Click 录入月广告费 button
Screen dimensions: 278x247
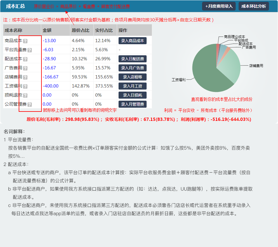point(133,68)
